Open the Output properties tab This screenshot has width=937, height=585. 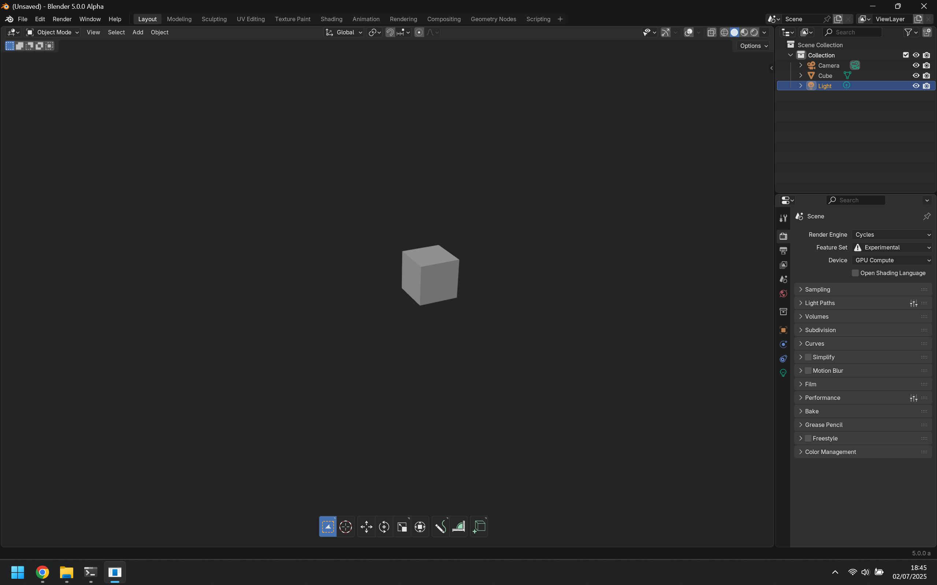[783, 251]
